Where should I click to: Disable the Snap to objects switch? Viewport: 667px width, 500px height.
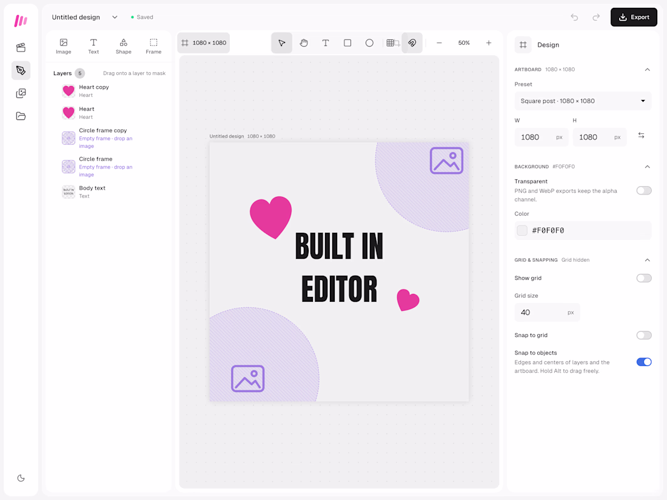(x=644, y=362)
